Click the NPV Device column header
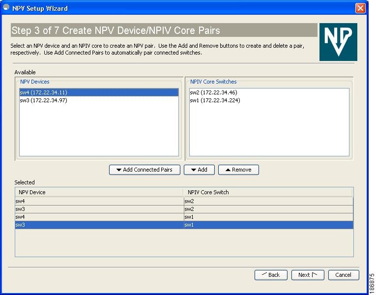The width and height of the screenshot is (376, 295). (99, 192)
